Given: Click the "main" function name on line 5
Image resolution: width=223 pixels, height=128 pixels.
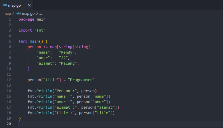Looking at the screenshot, I should pyautogui.click(x=34, y=41).
